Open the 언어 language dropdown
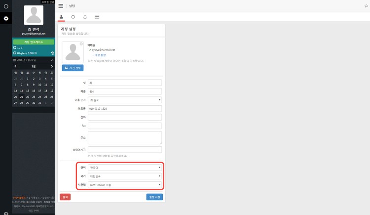370x215 pixels. 125,168
